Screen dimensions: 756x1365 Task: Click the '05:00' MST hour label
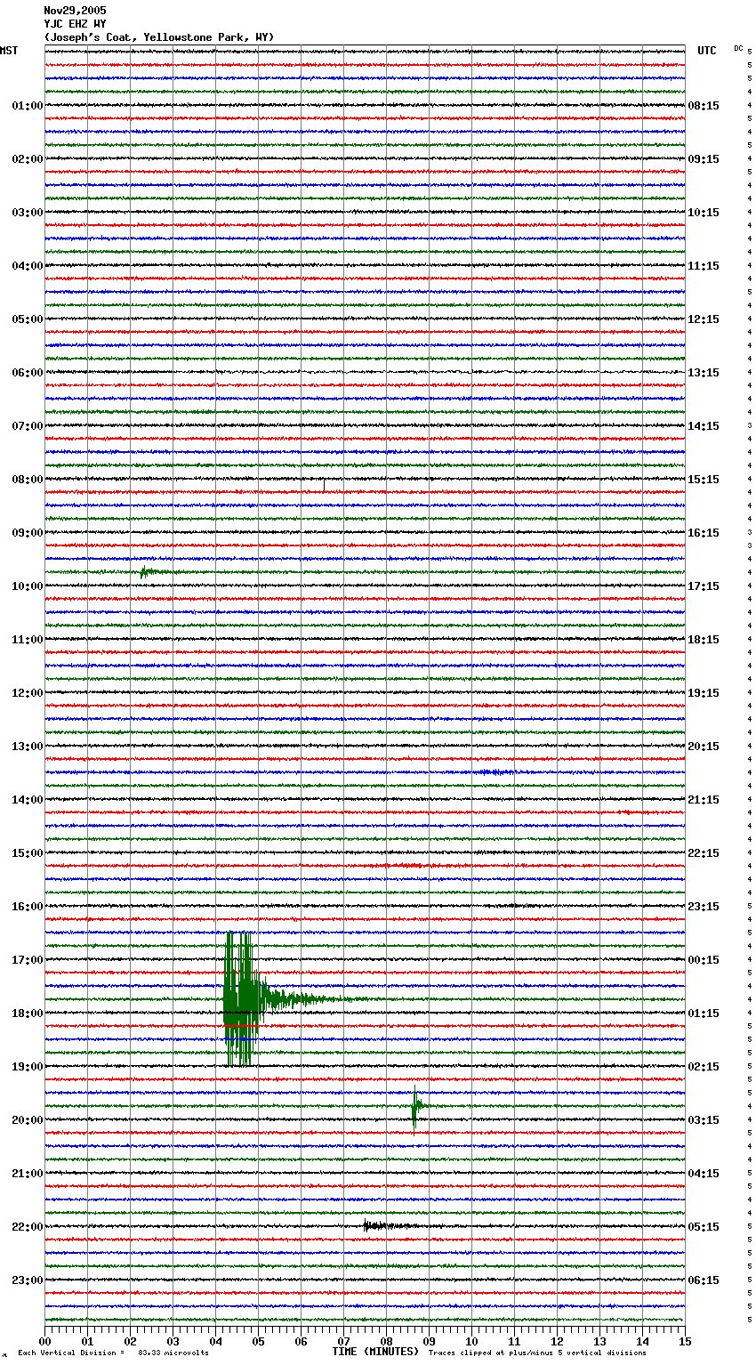tap(27, 319)
